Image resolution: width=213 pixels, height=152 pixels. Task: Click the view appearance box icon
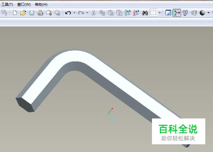[194, 13]
